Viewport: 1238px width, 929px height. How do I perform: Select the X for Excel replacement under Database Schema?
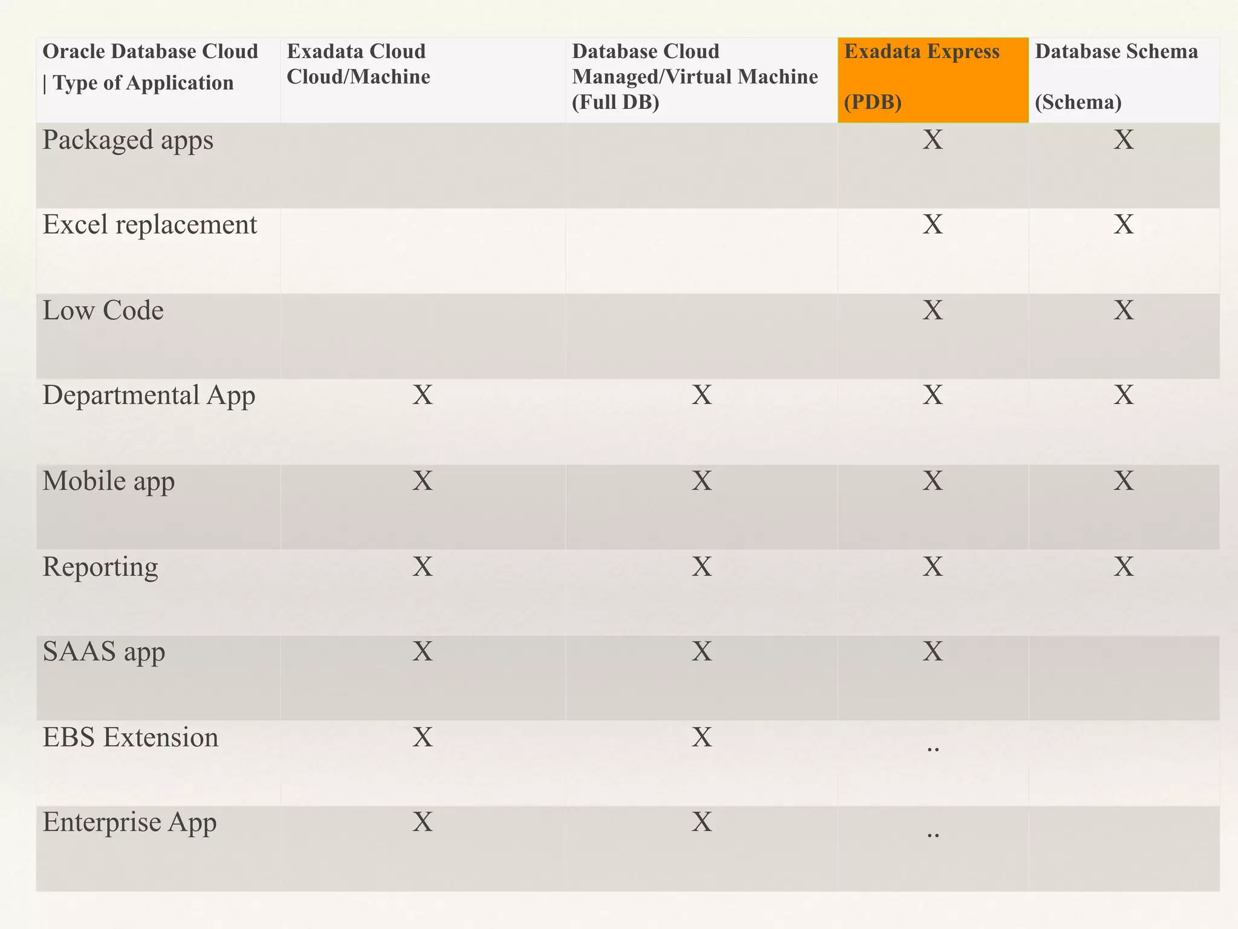point(1124,225)
